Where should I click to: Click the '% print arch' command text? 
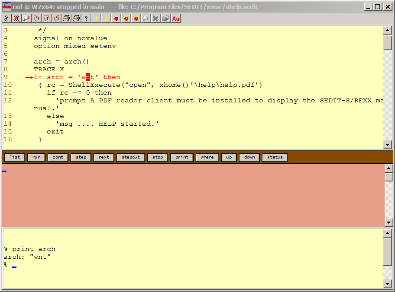click(x=29, y=249)
